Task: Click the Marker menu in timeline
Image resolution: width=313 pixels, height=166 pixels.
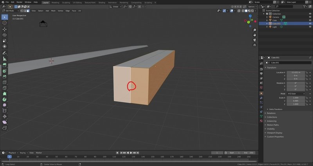Action: [x=39, y=153]
